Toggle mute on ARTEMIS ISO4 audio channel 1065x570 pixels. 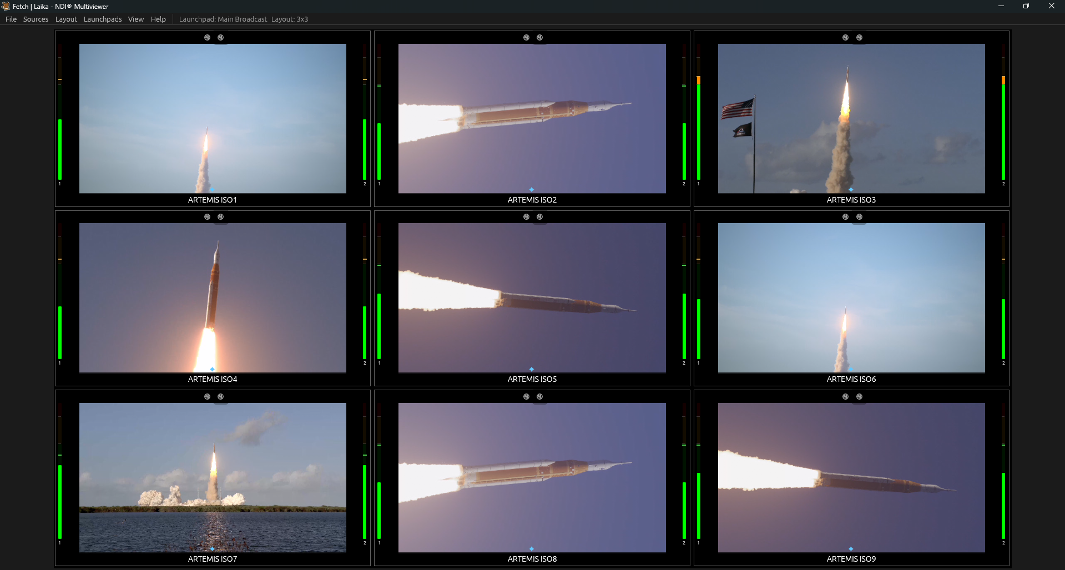click(206, 216)
